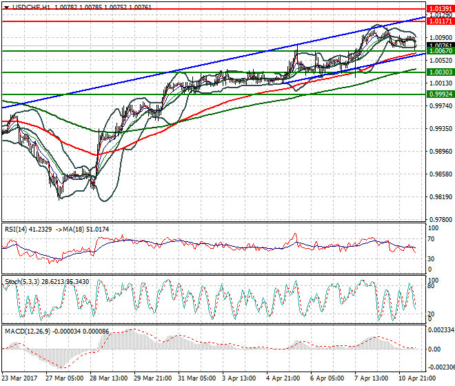Viewport: 455px width, 386px height.
Task: Click the 3 Apr 13:00 time label
Action: [239, 378]
